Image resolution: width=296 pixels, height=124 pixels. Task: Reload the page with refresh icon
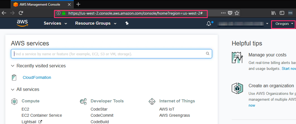coord(21,13)
